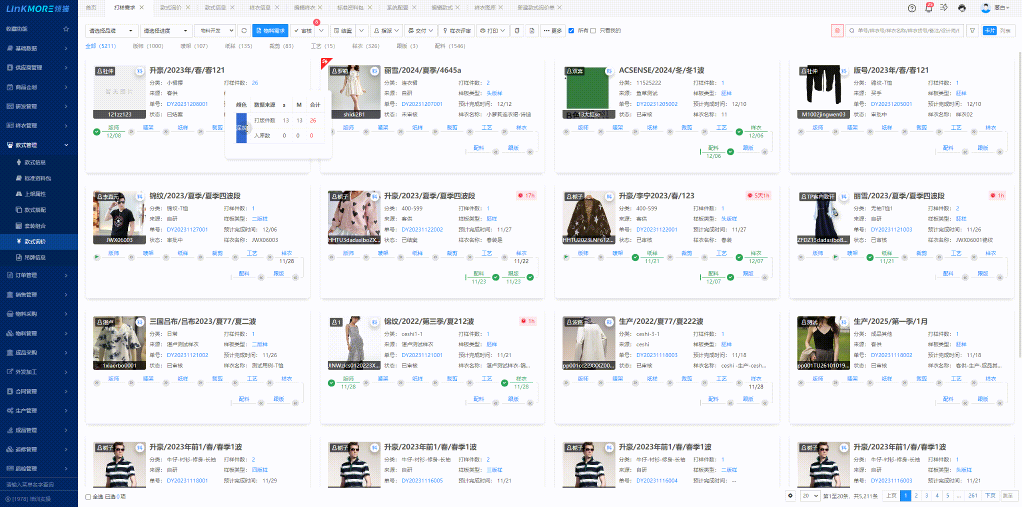Open order link DY20231208001

[x=187, y=104]
